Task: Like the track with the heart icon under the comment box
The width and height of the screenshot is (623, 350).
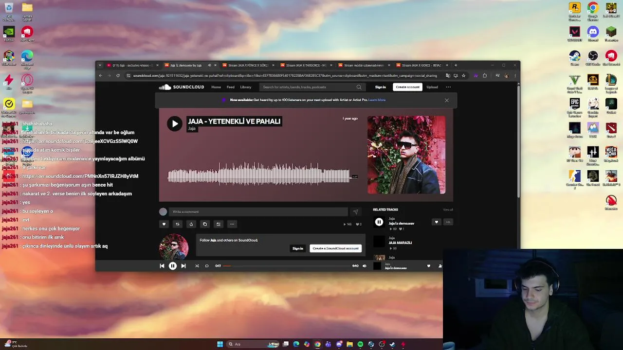Action: click(164, 224)
